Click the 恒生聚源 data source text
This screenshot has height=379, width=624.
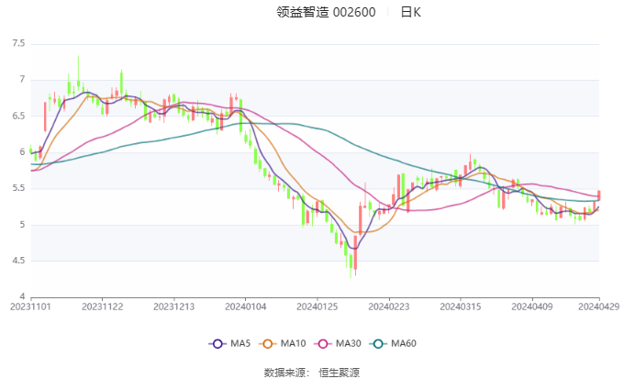[x=339, y=372]
